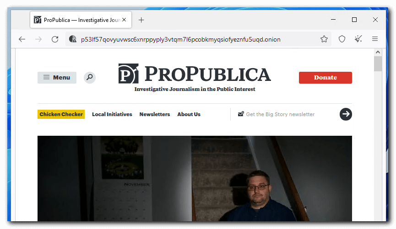Click the vertical page scrollbar thumb
Viewport: 396px width, 229px height.
coord(378,64)
